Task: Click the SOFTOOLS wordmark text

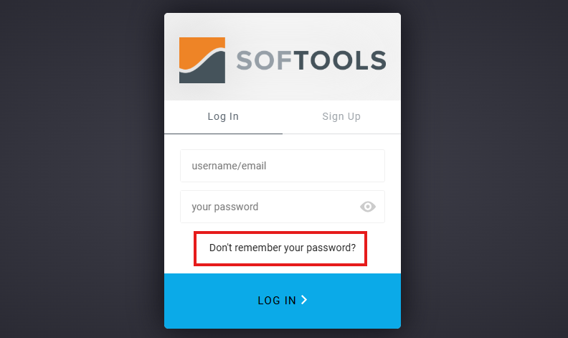Action: (311, 60)
